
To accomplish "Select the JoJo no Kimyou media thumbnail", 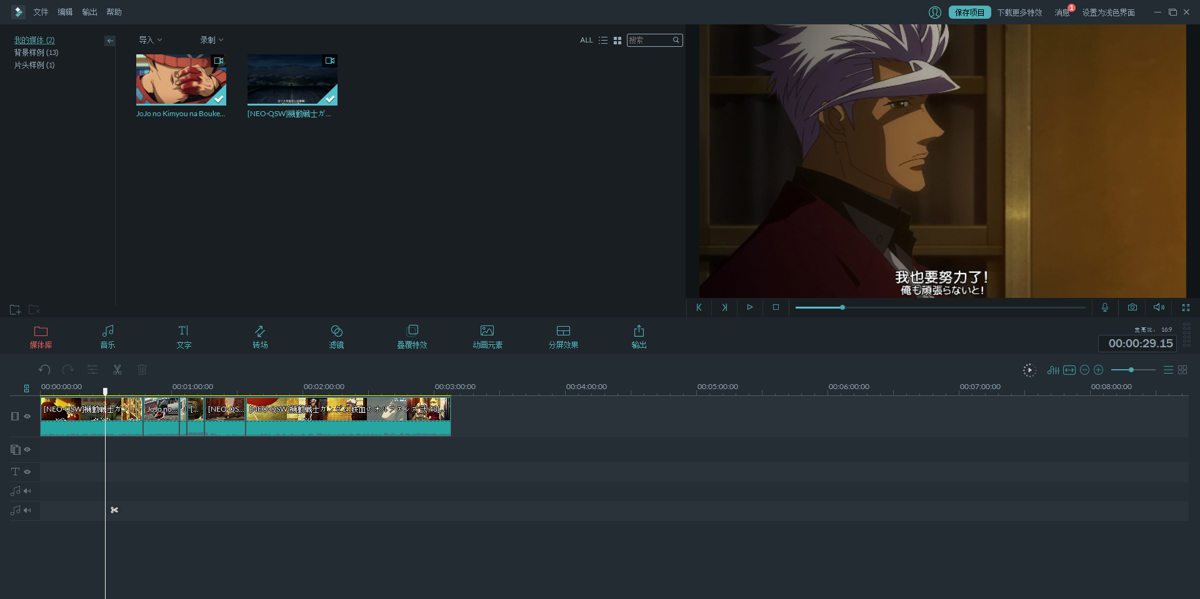I will point(181,80).
